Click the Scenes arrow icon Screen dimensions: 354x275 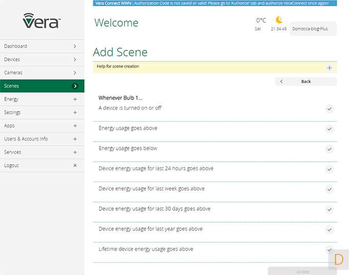tap(75, 86)
